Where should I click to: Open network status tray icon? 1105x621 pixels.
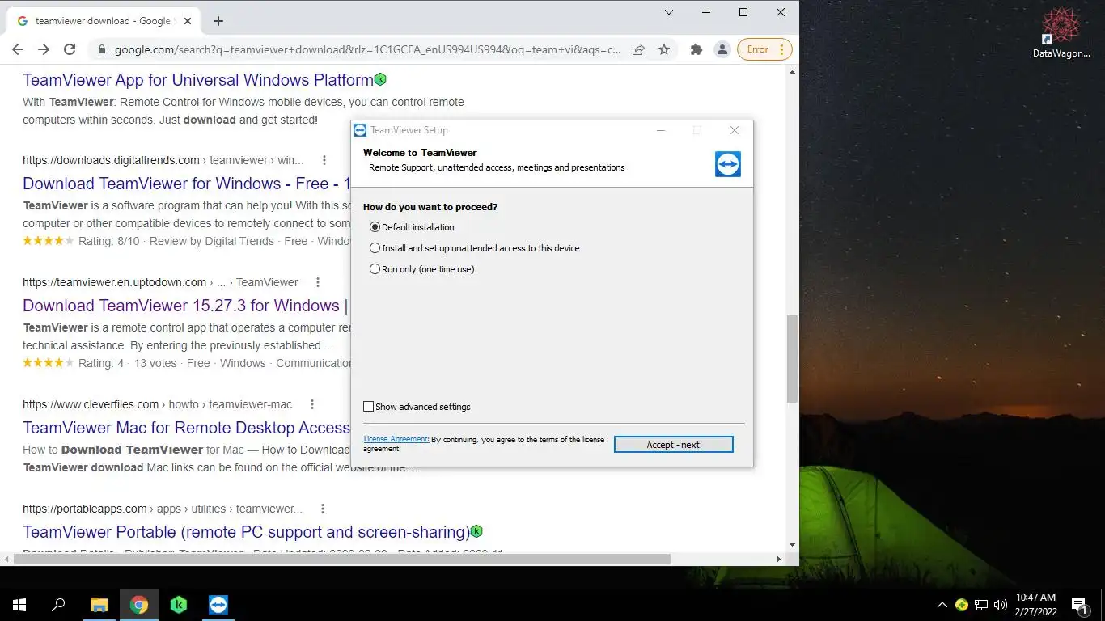point(981,605)
